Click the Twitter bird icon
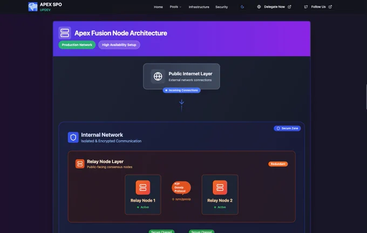Image resolution: width=367 pixels, height=233 pixels. tap(306, 7)
